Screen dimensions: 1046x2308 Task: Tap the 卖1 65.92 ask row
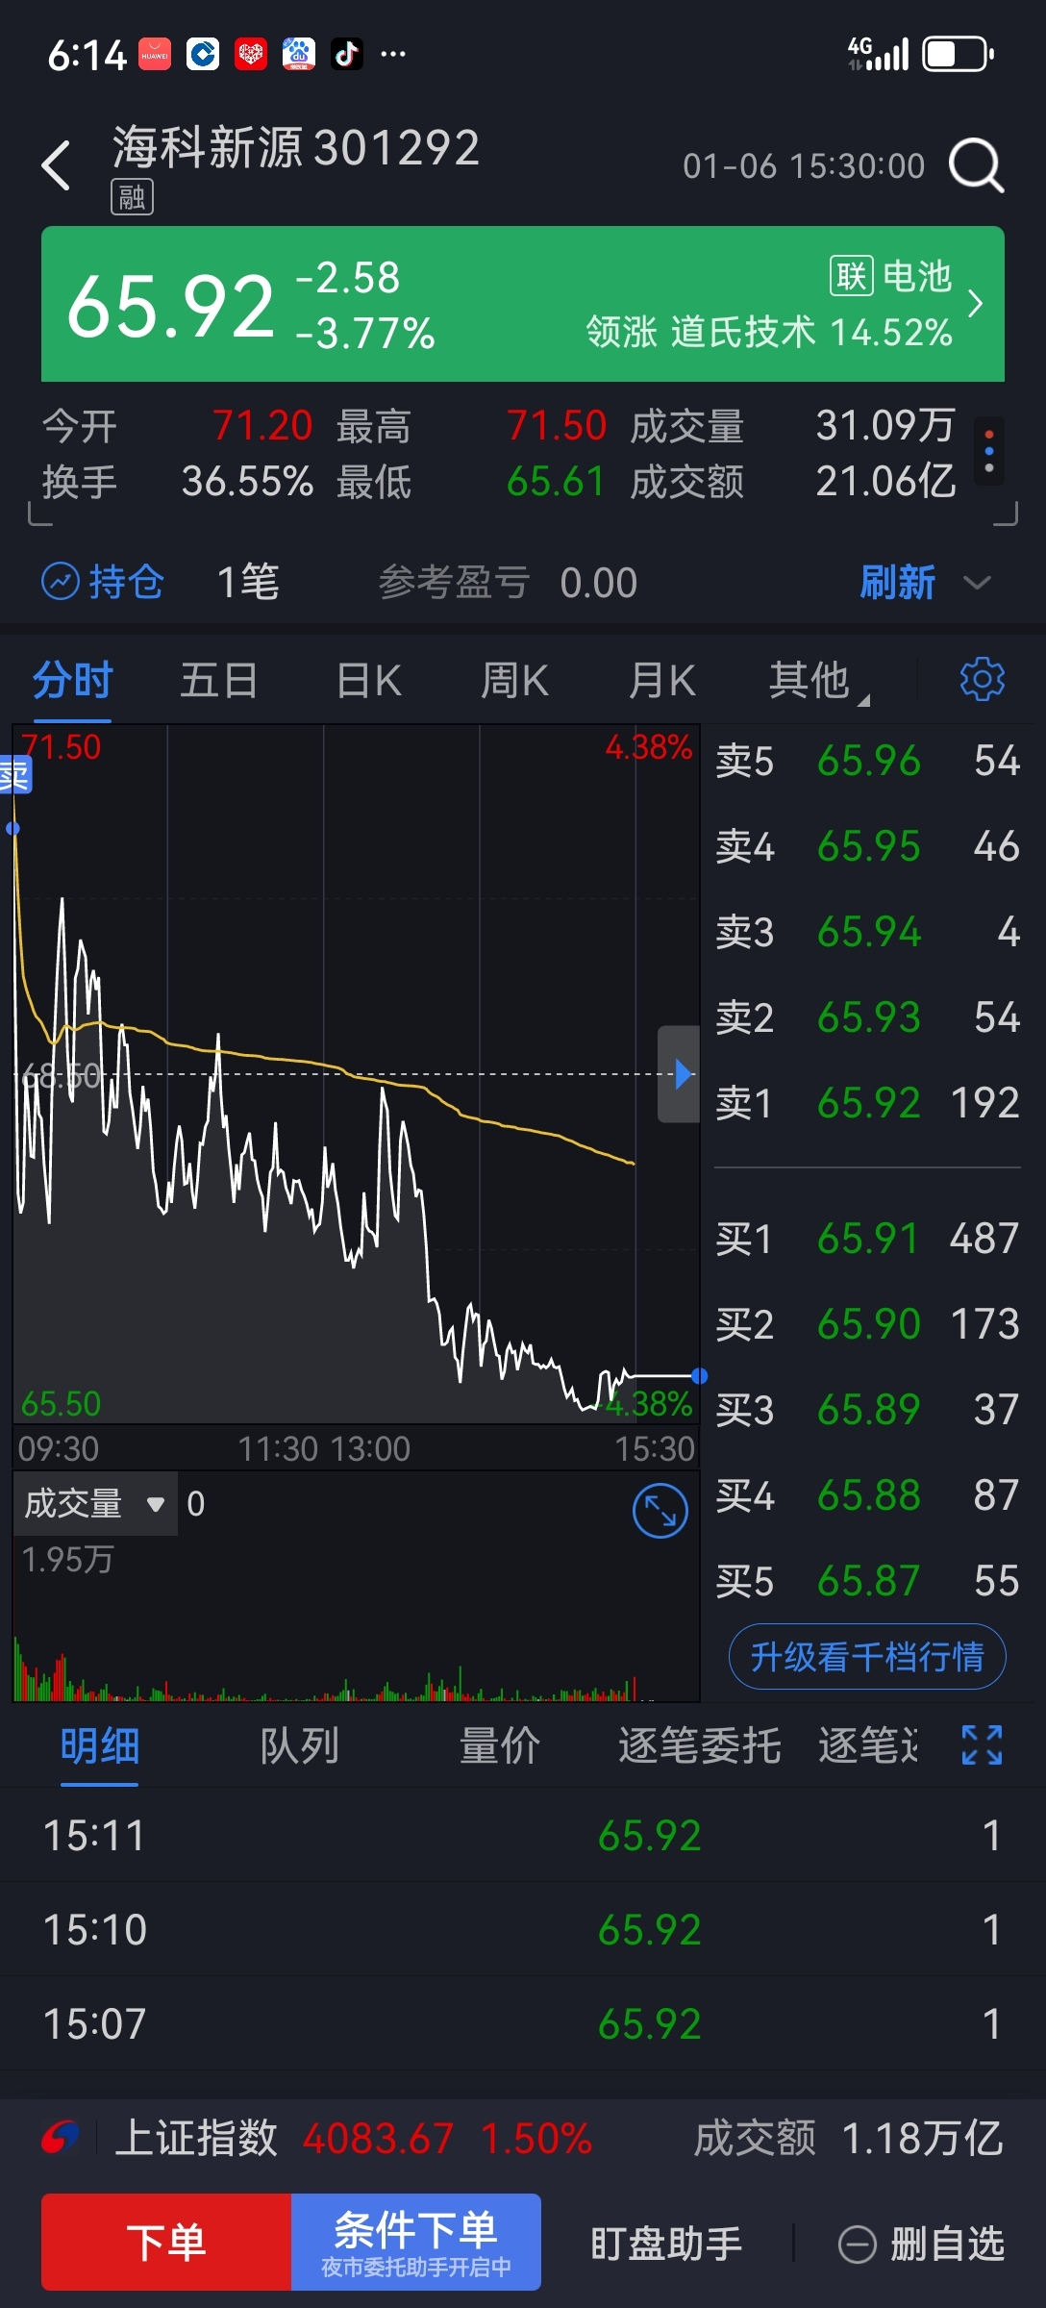tap(867, 1102)
